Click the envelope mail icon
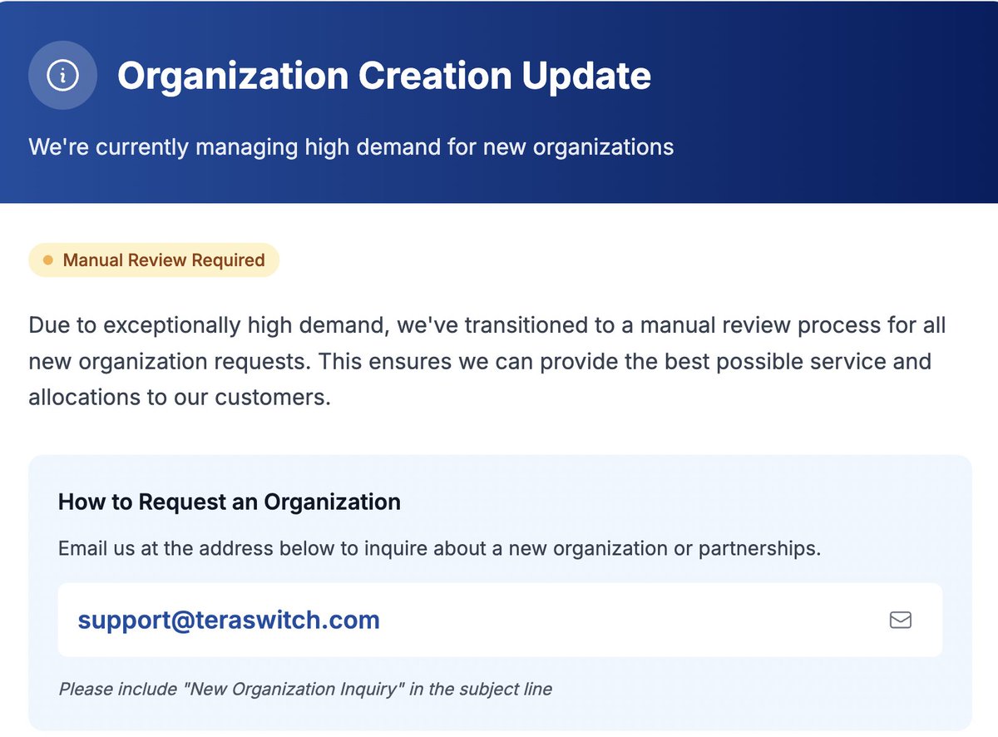 pos(901,620)
